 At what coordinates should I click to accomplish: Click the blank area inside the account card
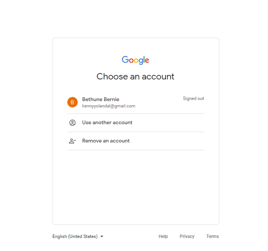coord(135,186)
